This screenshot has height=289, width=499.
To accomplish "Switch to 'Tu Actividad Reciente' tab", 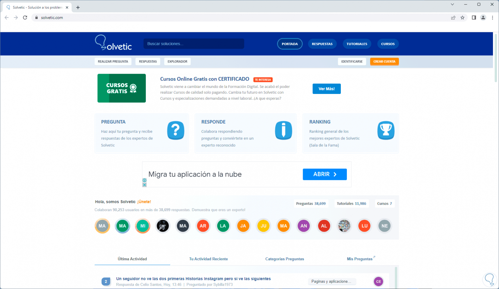I will 208,259.
